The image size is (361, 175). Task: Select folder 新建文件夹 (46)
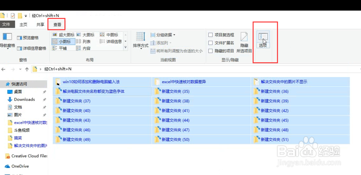(x=102, y=130)
